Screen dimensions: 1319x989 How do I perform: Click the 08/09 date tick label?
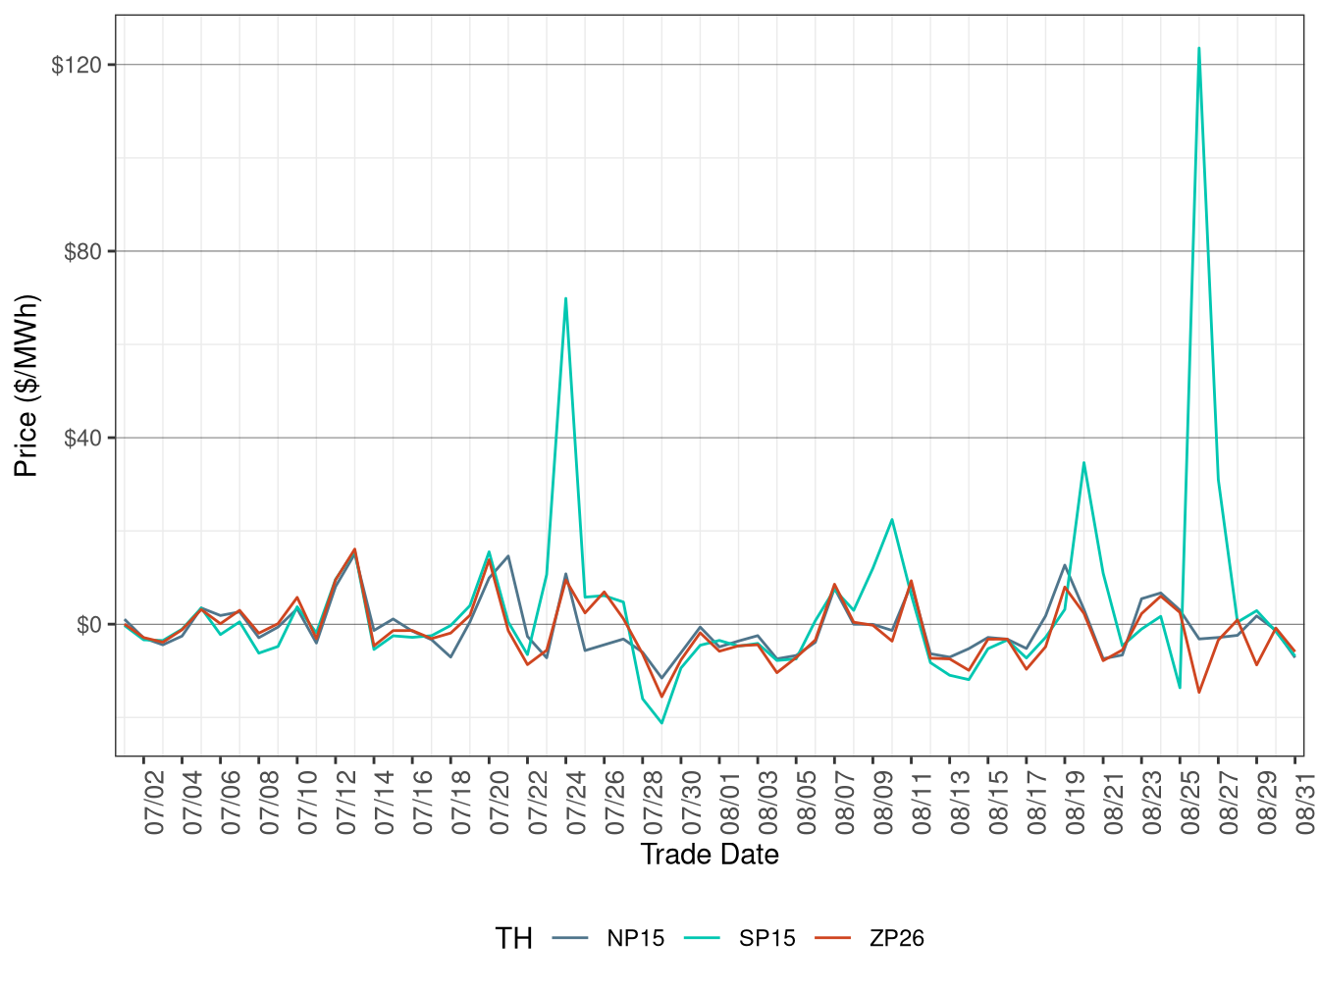pyautogui.click(x=883, y=802)
